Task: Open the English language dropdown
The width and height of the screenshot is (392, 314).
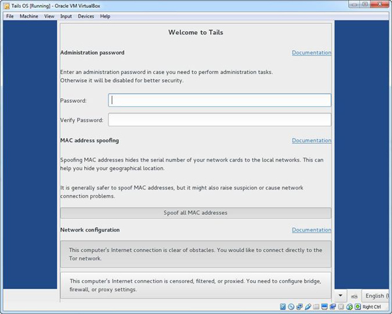Action: tap(376, 296)
